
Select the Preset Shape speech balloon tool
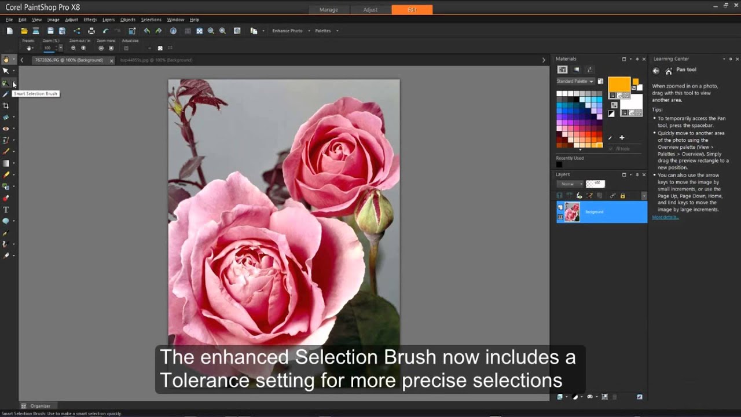[6, 221]
